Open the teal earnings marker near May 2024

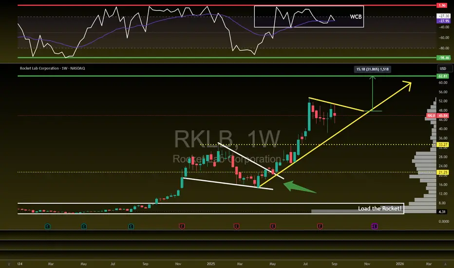pyautogui.click(x=84, y=226)
